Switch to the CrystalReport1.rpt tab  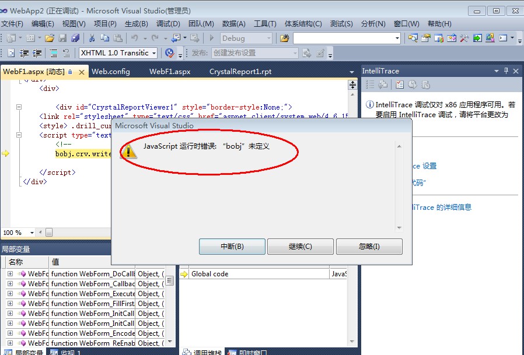[240, 72]
